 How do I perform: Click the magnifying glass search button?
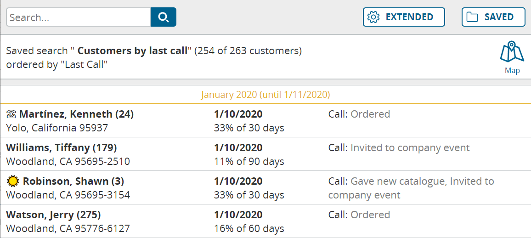click(163, 17)
